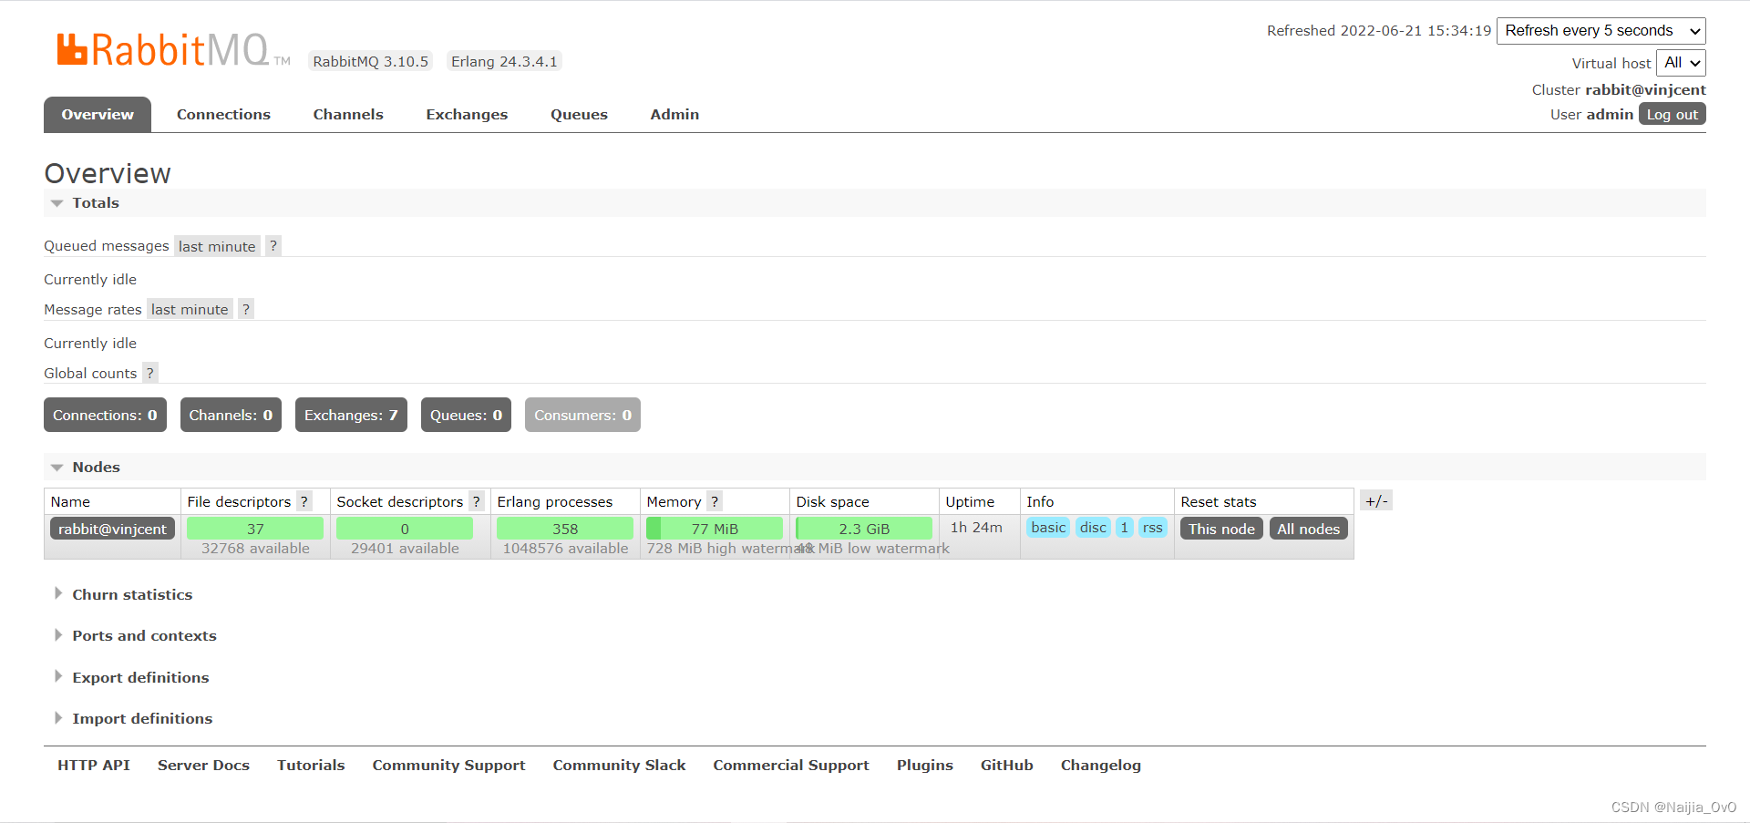Switch to the Overview tab

coord(98,115)
